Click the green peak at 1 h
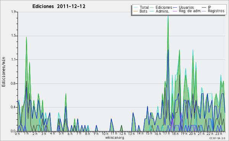Image resolution: width=229 pixels, height=141 pixels. click(x=26, y=38)
